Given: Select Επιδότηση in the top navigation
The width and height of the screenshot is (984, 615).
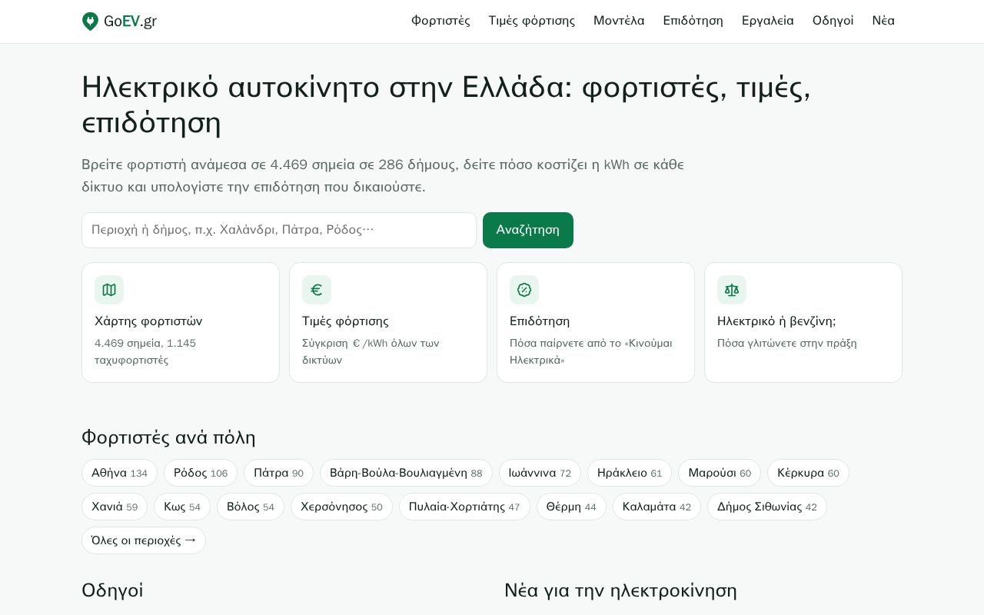Looking at the screenshot, I should [693, 21].
